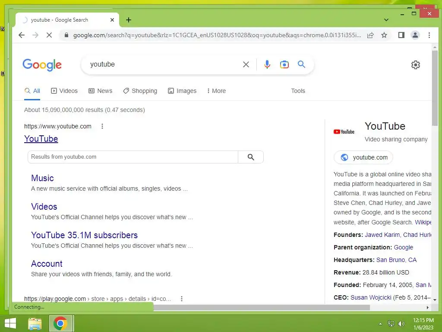
Task: Open options for youtube.com result
Action: pos(102,126)
